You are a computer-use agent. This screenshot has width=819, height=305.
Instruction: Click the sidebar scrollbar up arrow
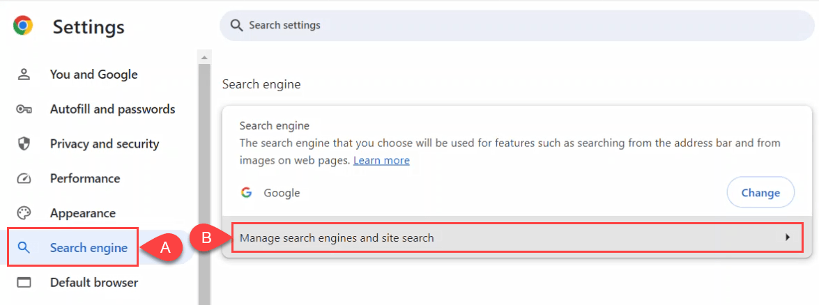pyautogui.click(x=204, y=57)
